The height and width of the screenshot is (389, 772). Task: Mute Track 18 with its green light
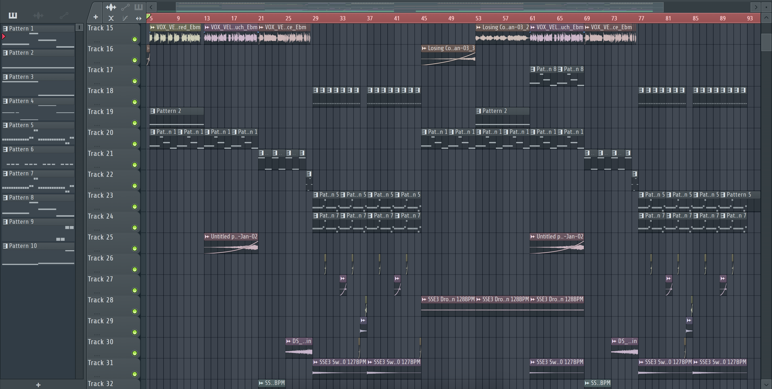tap(135, 102)
